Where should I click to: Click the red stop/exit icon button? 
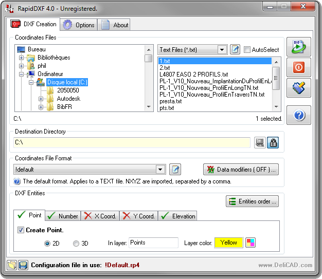point(298,67)
